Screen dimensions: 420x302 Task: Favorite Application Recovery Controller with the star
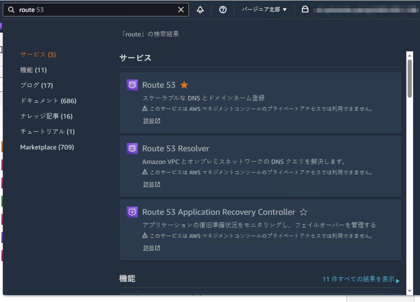(x=303, y=212)
